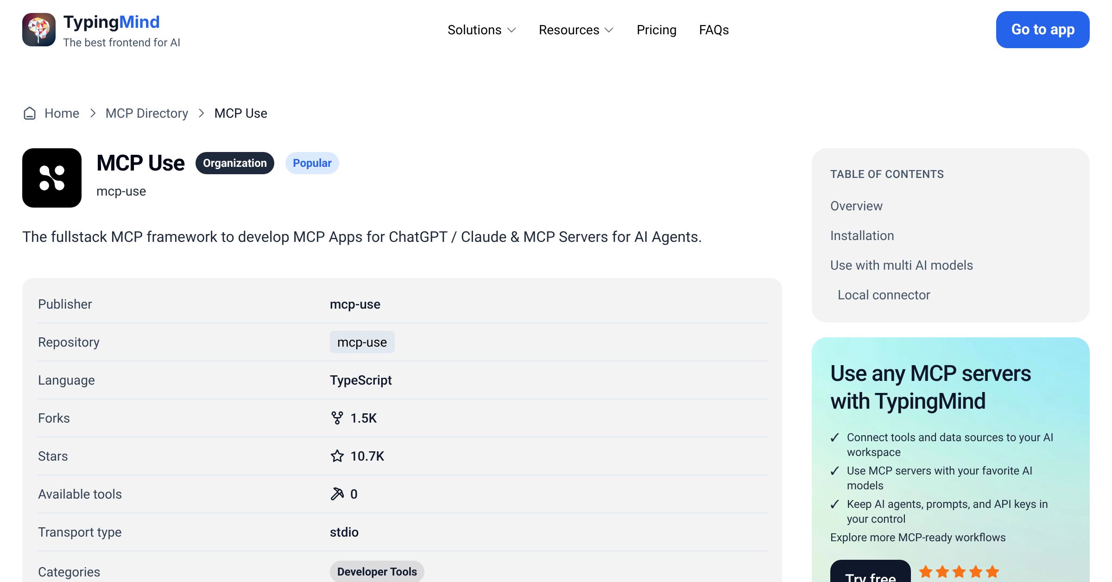The height and width of the screenshot is (582, 1112).
Task: Jump to Installation in table of contents
Action: [x=862, y=235]
